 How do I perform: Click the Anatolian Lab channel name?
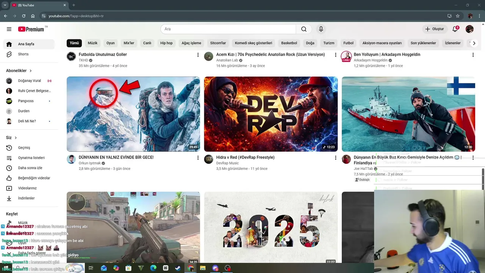(227, 60)
